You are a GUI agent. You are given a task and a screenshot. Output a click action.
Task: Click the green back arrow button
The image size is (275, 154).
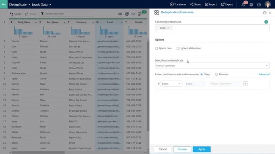coord(4,4)
